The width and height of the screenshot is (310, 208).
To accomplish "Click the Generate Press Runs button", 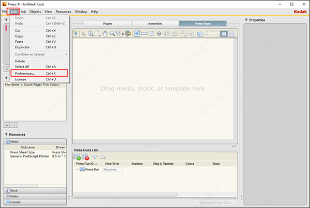I will coord(215,202).
